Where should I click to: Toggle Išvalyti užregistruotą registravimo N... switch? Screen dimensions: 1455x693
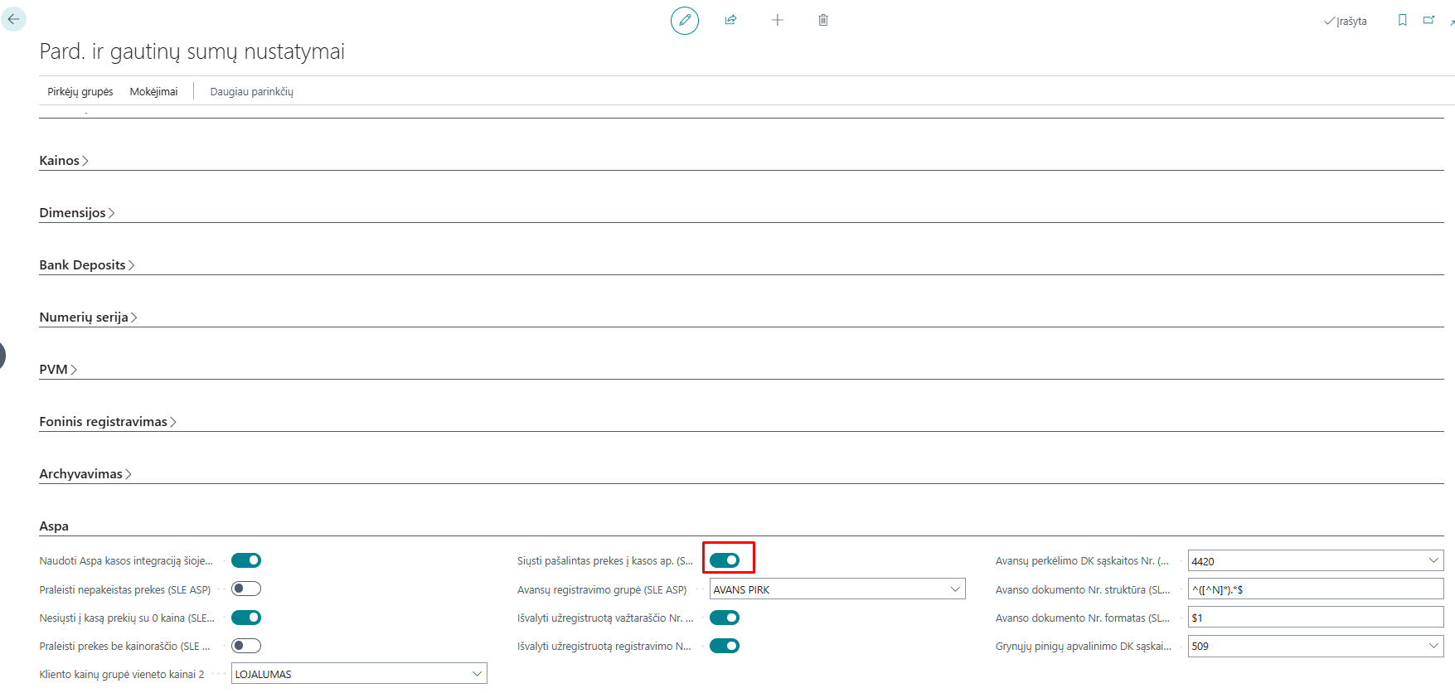(725, 646)
